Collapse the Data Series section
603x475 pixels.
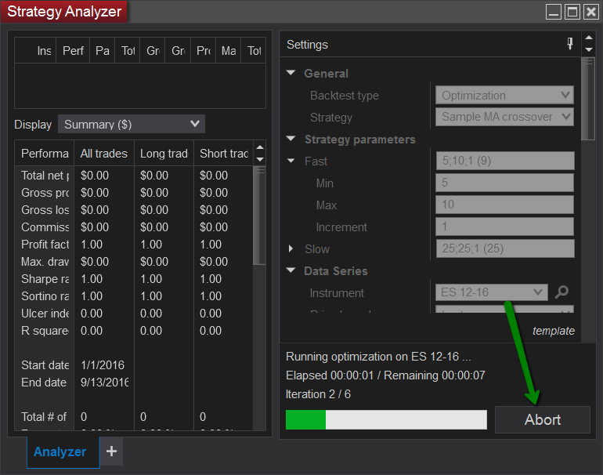coord(291,270)
